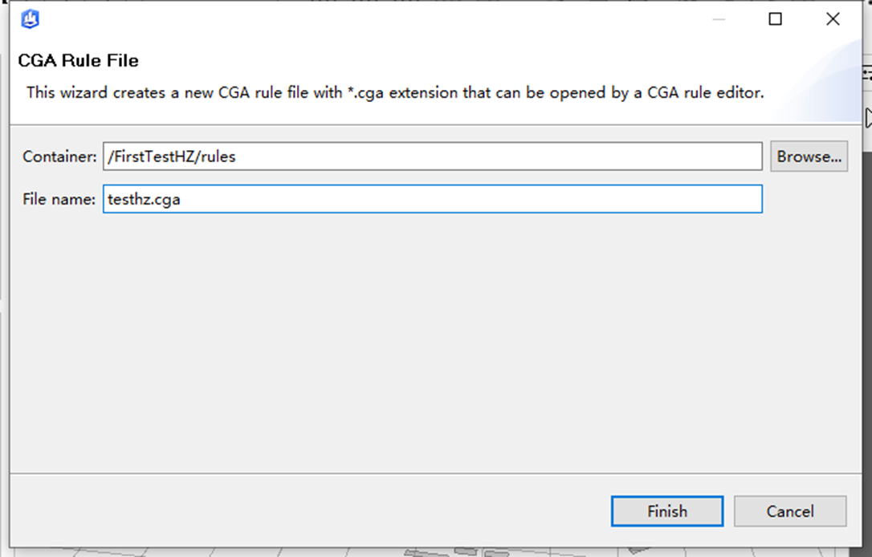This screenshot has height=557, width=872.
Task: Cancel the CGA rule file wizard
Action: (789, 511)
